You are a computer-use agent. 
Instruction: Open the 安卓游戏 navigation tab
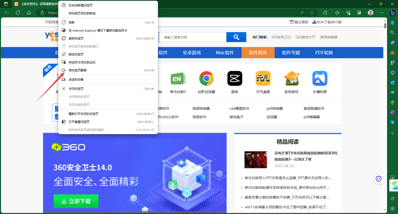192,52
